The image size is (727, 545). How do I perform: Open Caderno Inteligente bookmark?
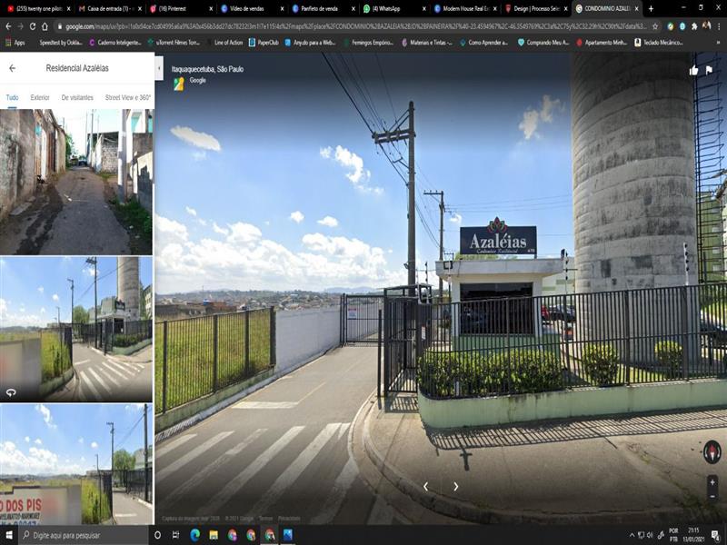(115, 43)
